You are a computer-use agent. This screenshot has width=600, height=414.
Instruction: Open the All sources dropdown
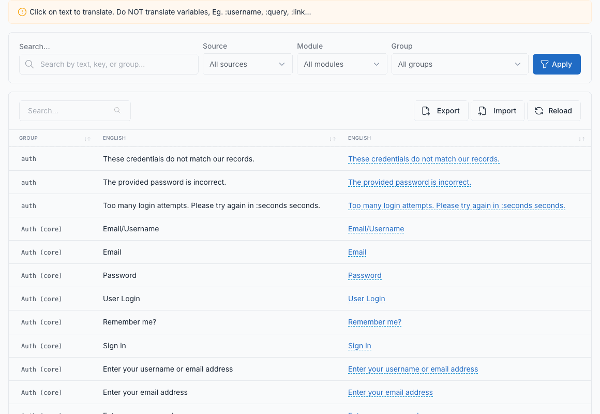coord(248,64)
